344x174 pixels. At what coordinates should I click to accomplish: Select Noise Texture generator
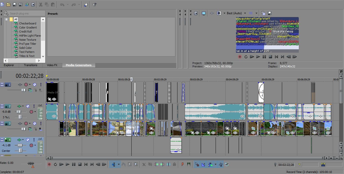point(27,40)
